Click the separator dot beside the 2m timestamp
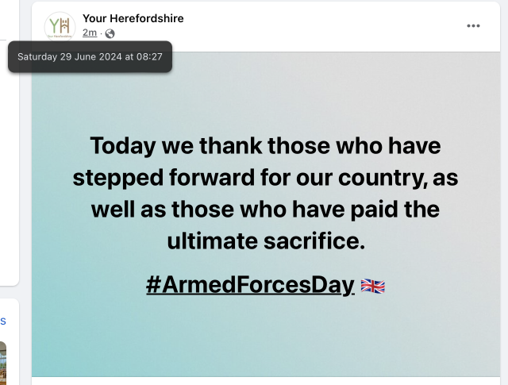The image size is (508, 385). (101, 33)
